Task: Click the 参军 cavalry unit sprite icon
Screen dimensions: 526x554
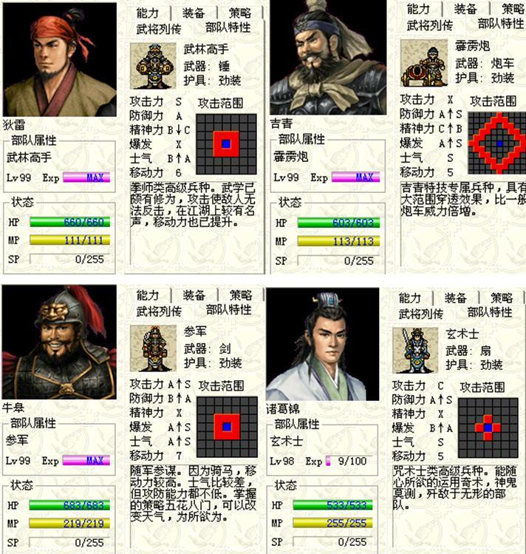Action: click(x=153, y=348)
